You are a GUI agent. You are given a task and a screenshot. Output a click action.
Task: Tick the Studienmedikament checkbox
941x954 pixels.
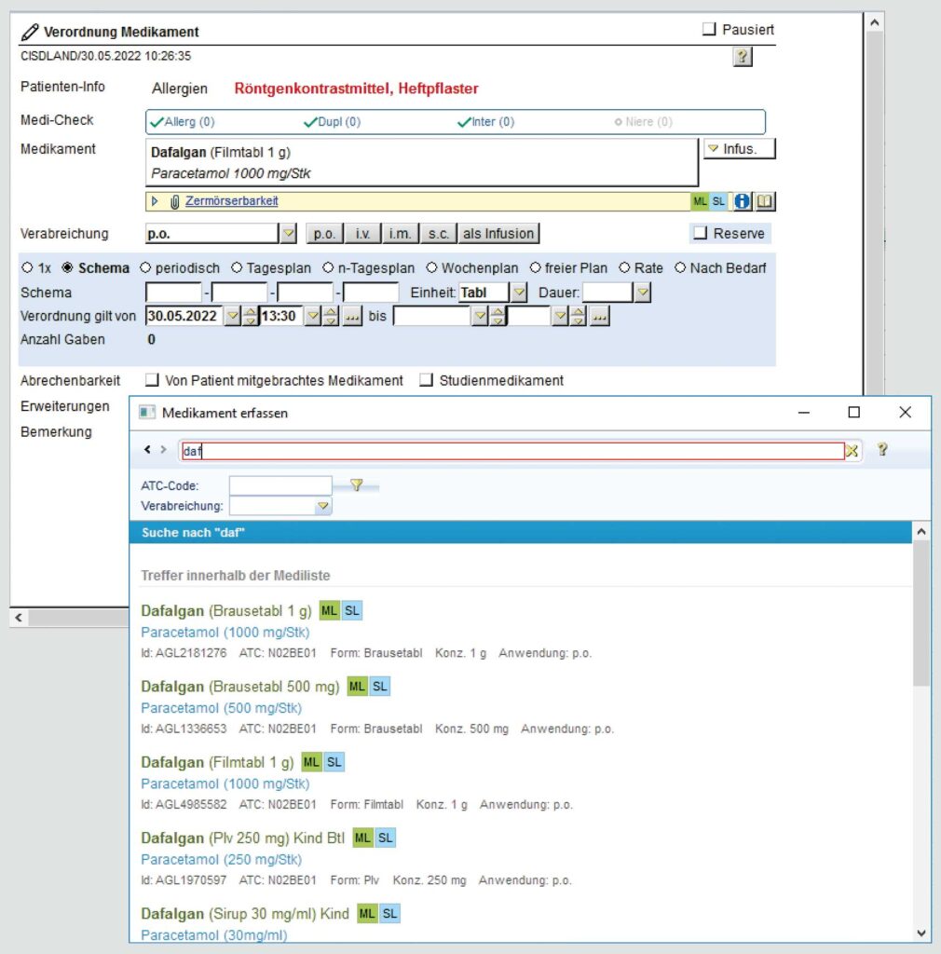426,380
